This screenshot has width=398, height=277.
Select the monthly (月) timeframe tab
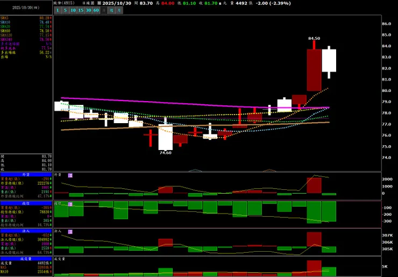pos(119,10)
